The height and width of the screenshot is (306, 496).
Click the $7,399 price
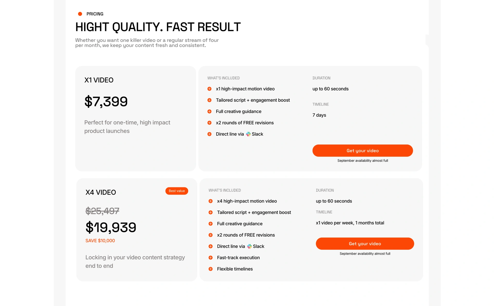pyautogui.click(x=106, y=101)
